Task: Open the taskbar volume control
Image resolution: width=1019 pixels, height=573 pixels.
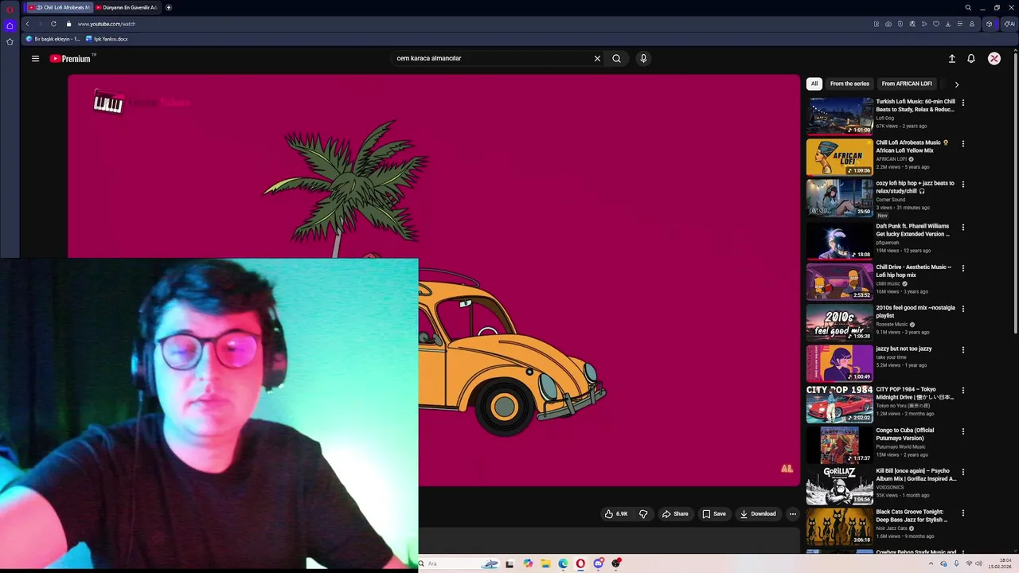Action: click(x=978, y=563)
